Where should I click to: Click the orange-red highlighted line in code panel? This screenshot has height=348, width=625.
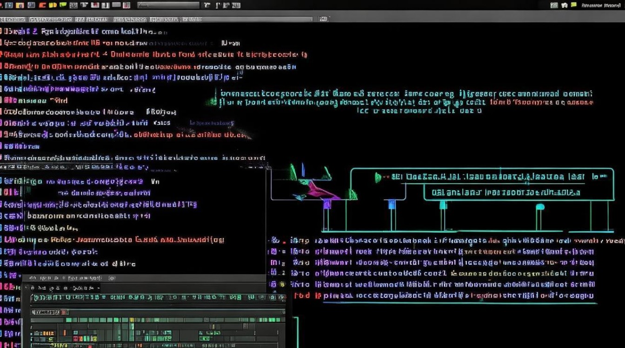click(x=114, y=240)
